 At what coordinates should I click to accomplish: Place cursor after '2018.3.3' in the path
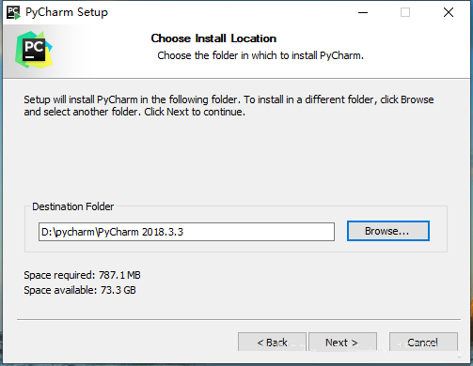pyautogui.click(x=184, y=232)
